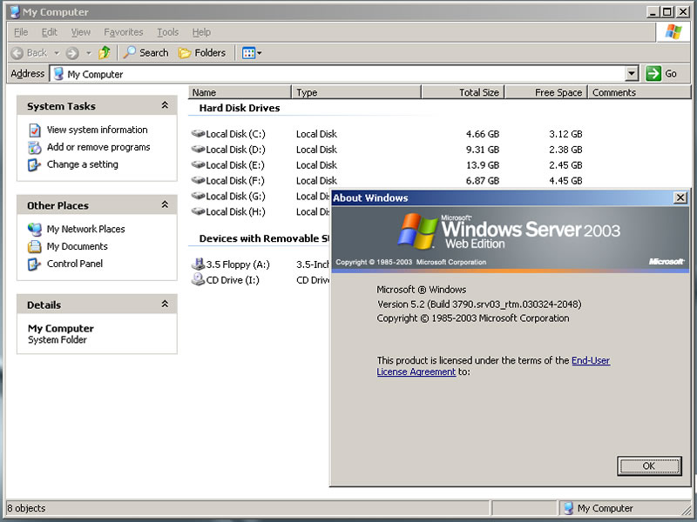
Task: Sort by the Free Space column header
Action: click(x=546, y=92)
